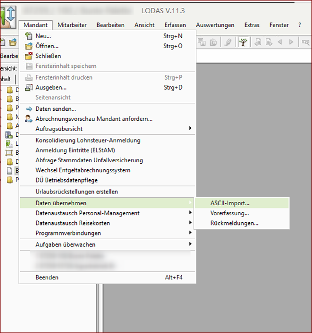Select the frame-shaped icon in the tree
The width and height of the screenshot is (312, 333).
(9, 153)
